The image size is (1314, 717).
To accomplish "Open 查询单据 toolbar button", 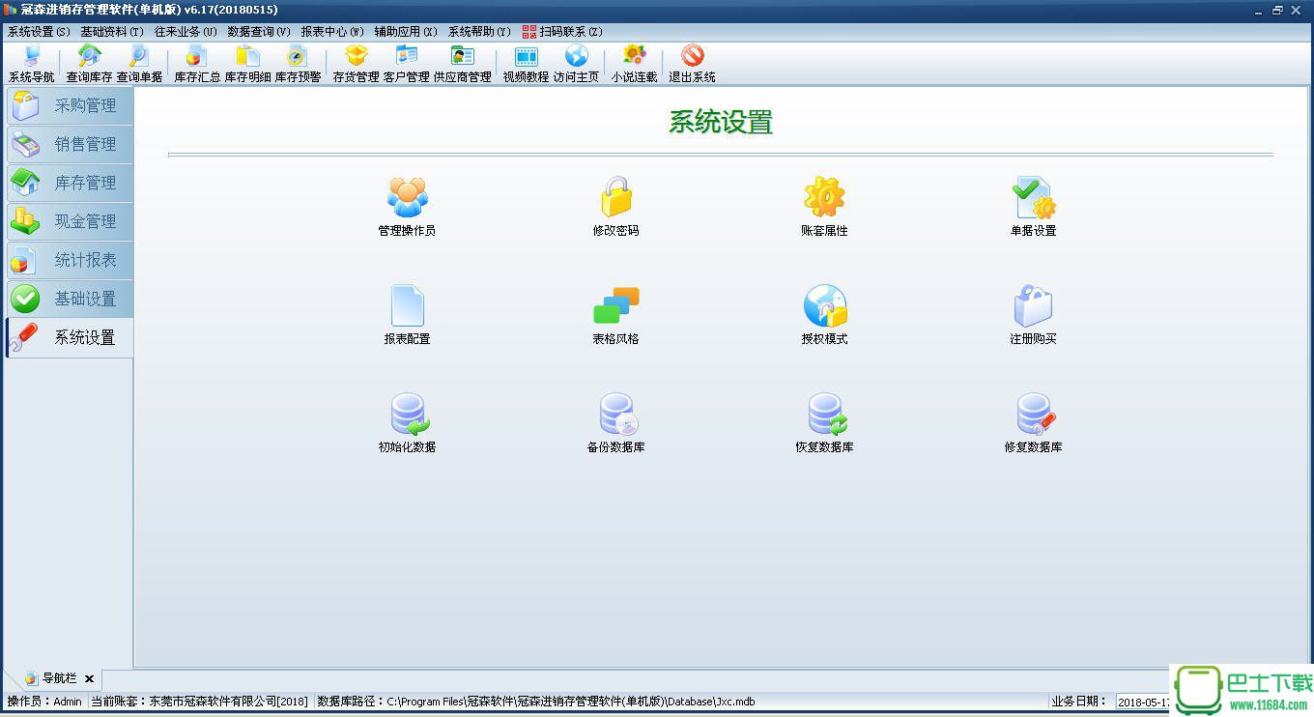I will coord(139,64).
